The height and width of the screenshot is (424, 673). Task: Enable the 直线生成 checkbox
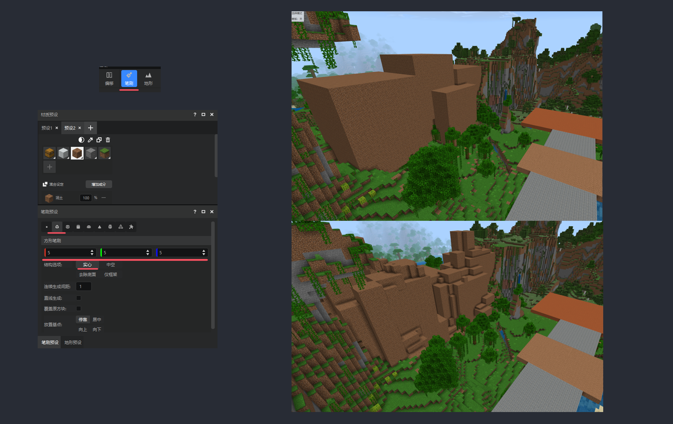79,298
